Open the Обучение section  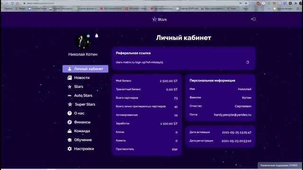[x=83, y=140]
